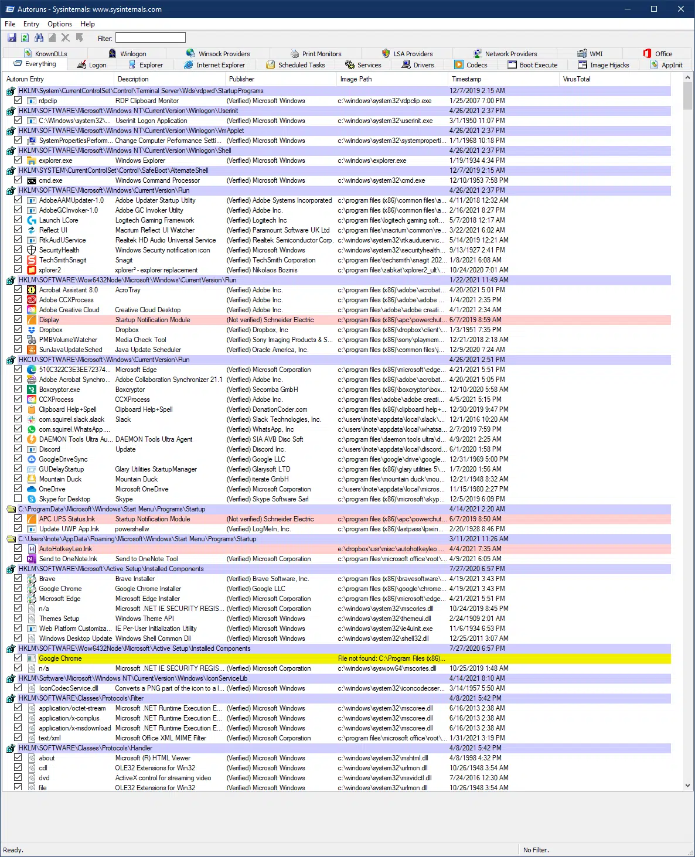Click the Skype for Desktop icon
Screen dimensions: 695x857
[x=32, y=499]
